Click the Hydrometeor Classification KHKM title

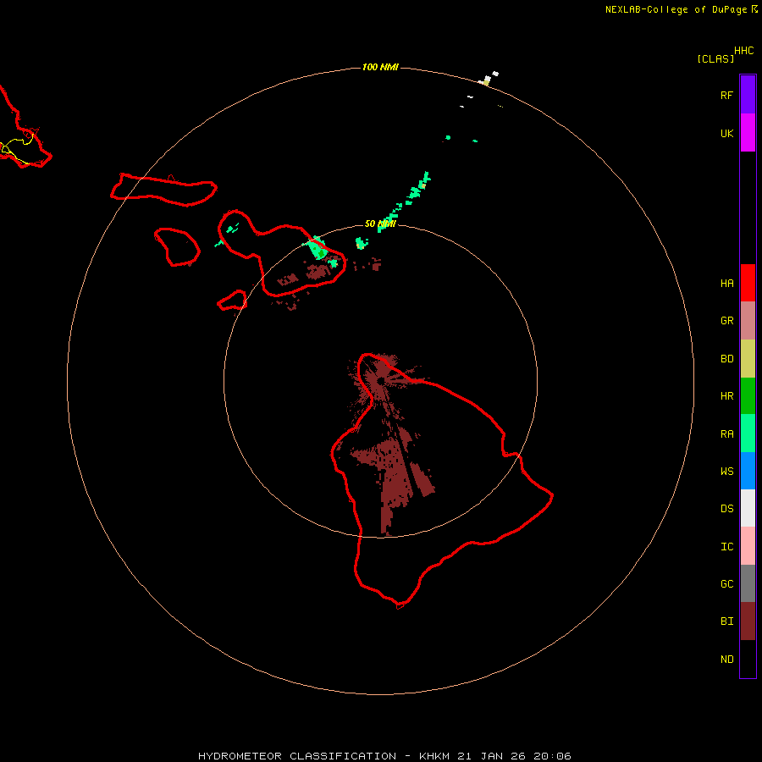coord(384,756)
